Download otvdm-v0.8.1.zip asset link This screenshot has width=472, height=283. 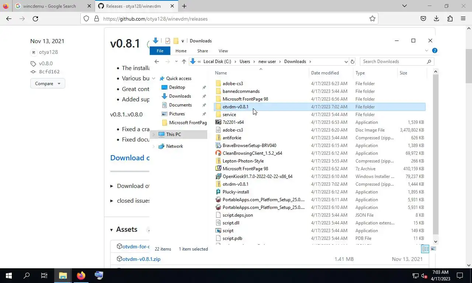click(x=141, y=259)
